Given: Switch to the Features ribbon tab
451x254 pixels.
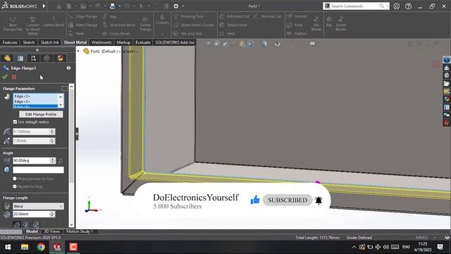Looking at the screenshot, I should point(10,42).
